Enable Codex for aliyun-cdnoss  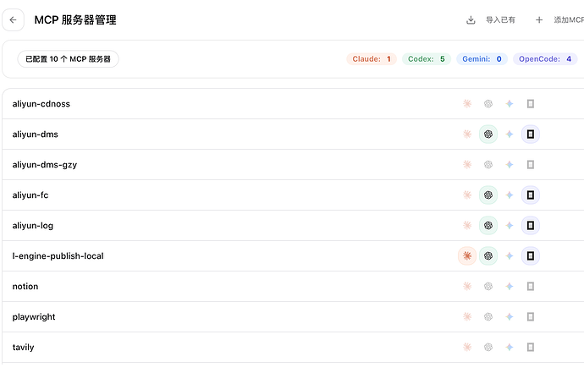coord(488,104)
